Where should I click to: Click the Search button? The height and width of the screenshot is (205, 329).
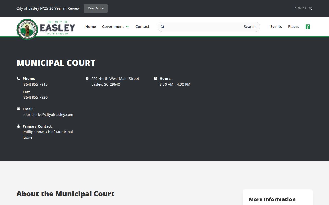250,27
